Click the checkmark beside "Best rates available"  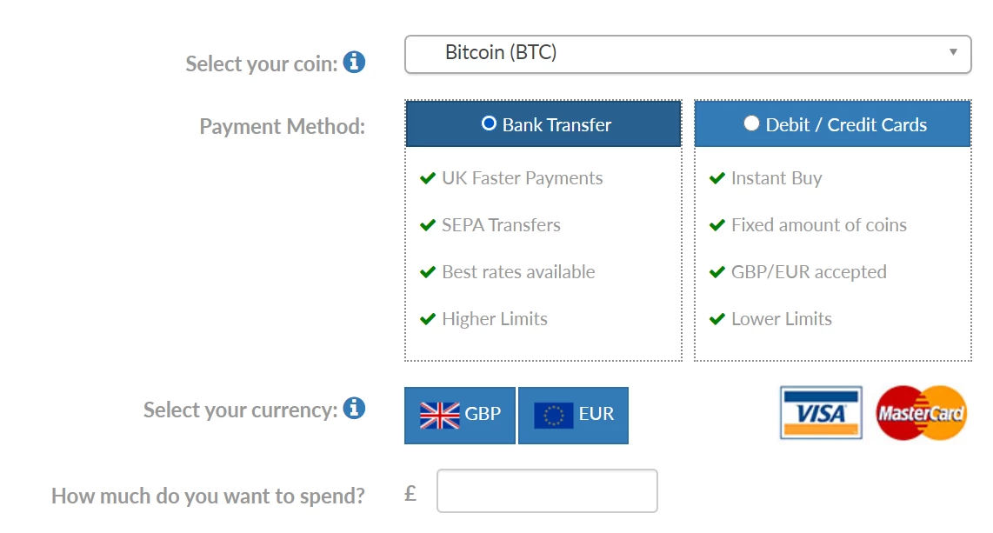[427, 271]
